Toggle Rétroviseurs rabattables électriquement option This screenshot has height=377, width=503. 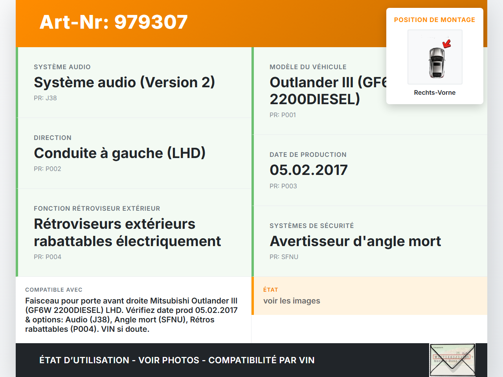tap(127, 232)
